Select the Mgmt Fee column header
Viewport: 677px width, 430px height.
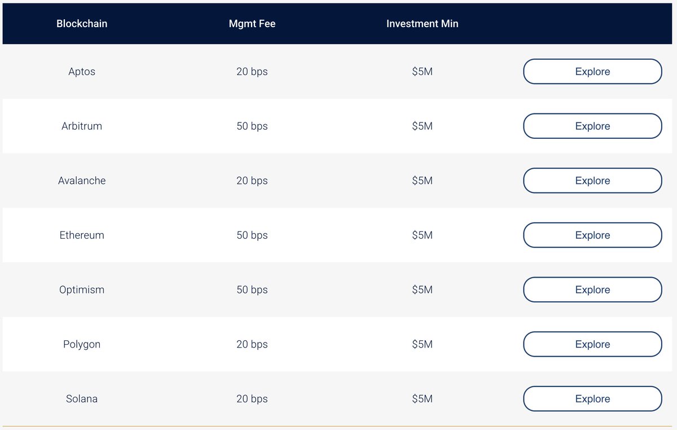(x=252, y=24)
